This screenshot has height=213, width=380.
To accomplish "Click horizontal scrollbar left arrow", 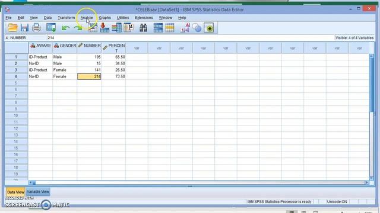I will (30, 183).
